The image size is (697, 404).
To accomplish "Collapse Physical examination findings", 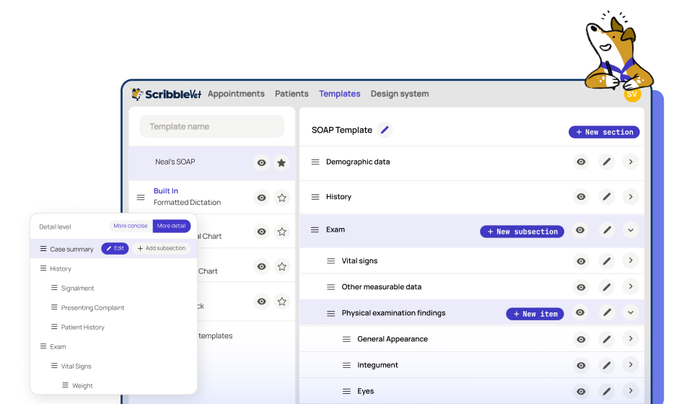I will tap(631, 313).
